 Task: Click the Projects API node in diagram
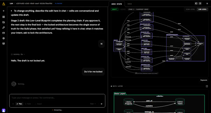click(147, 35)
